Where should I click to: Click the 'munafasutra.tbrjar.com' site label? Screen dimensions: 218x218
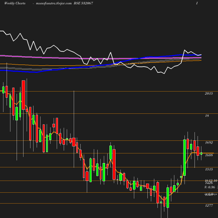coord(54,3)
